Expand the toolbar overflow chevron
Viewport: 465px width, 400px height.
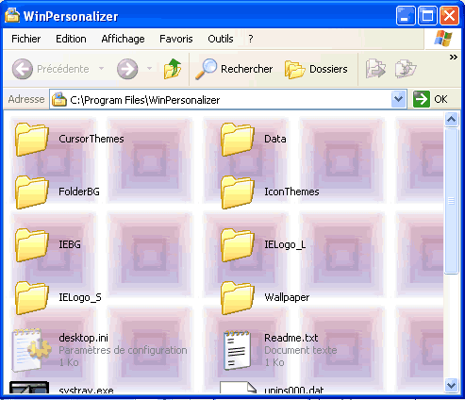(x=453, y=58)
